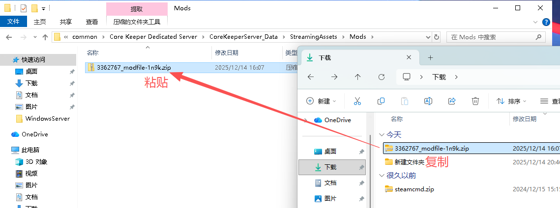The height and width of the screenshot is (208, 560).
Task: Click the Cut scissors icon in toolbar
Action: coord(357,101)
